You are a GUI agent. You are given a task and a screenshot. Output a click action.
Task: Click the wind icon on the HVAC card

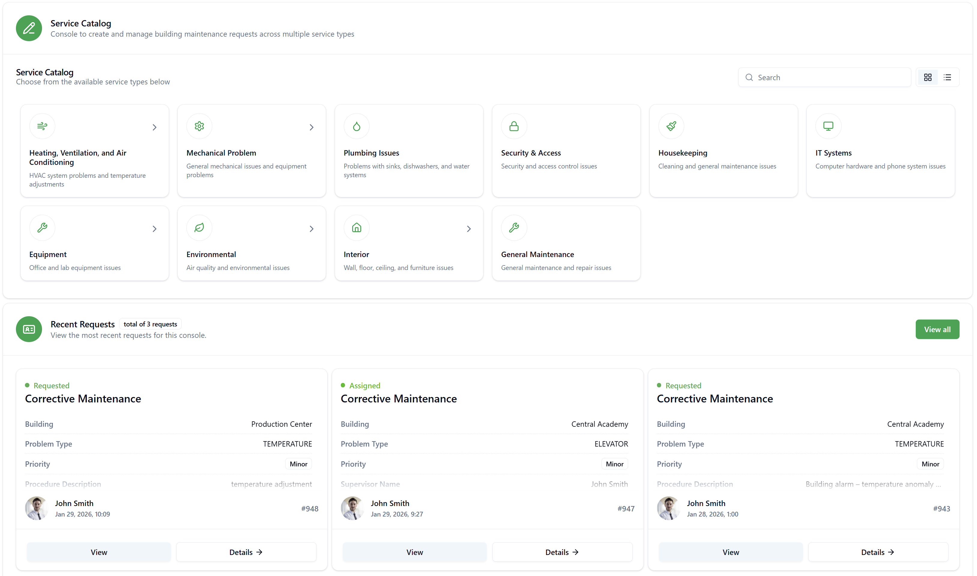[42, 126]
